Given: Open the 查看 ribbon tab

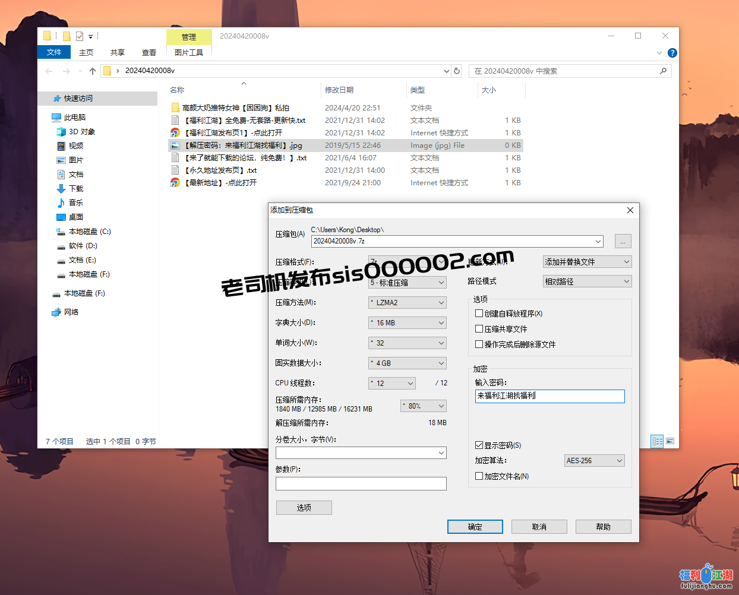Looking at the screenshot, I should pos(149,53).
